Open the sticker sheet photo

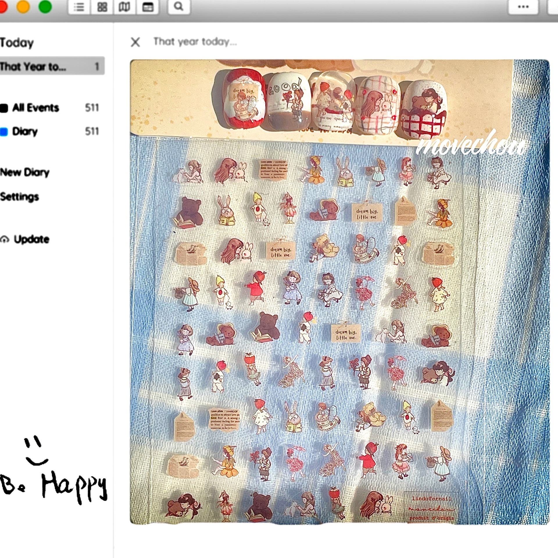[339, 292]
